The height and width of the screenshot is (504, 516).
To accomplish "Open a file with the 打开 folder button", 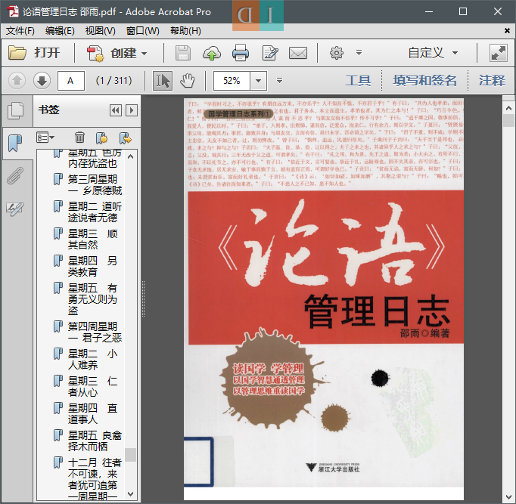I will click(34, 53).
